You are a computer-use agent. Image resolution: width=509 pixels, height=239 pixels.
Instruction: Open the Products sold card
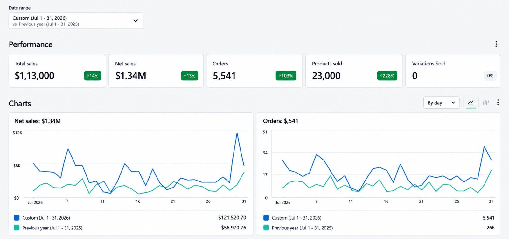pos(354,71)
